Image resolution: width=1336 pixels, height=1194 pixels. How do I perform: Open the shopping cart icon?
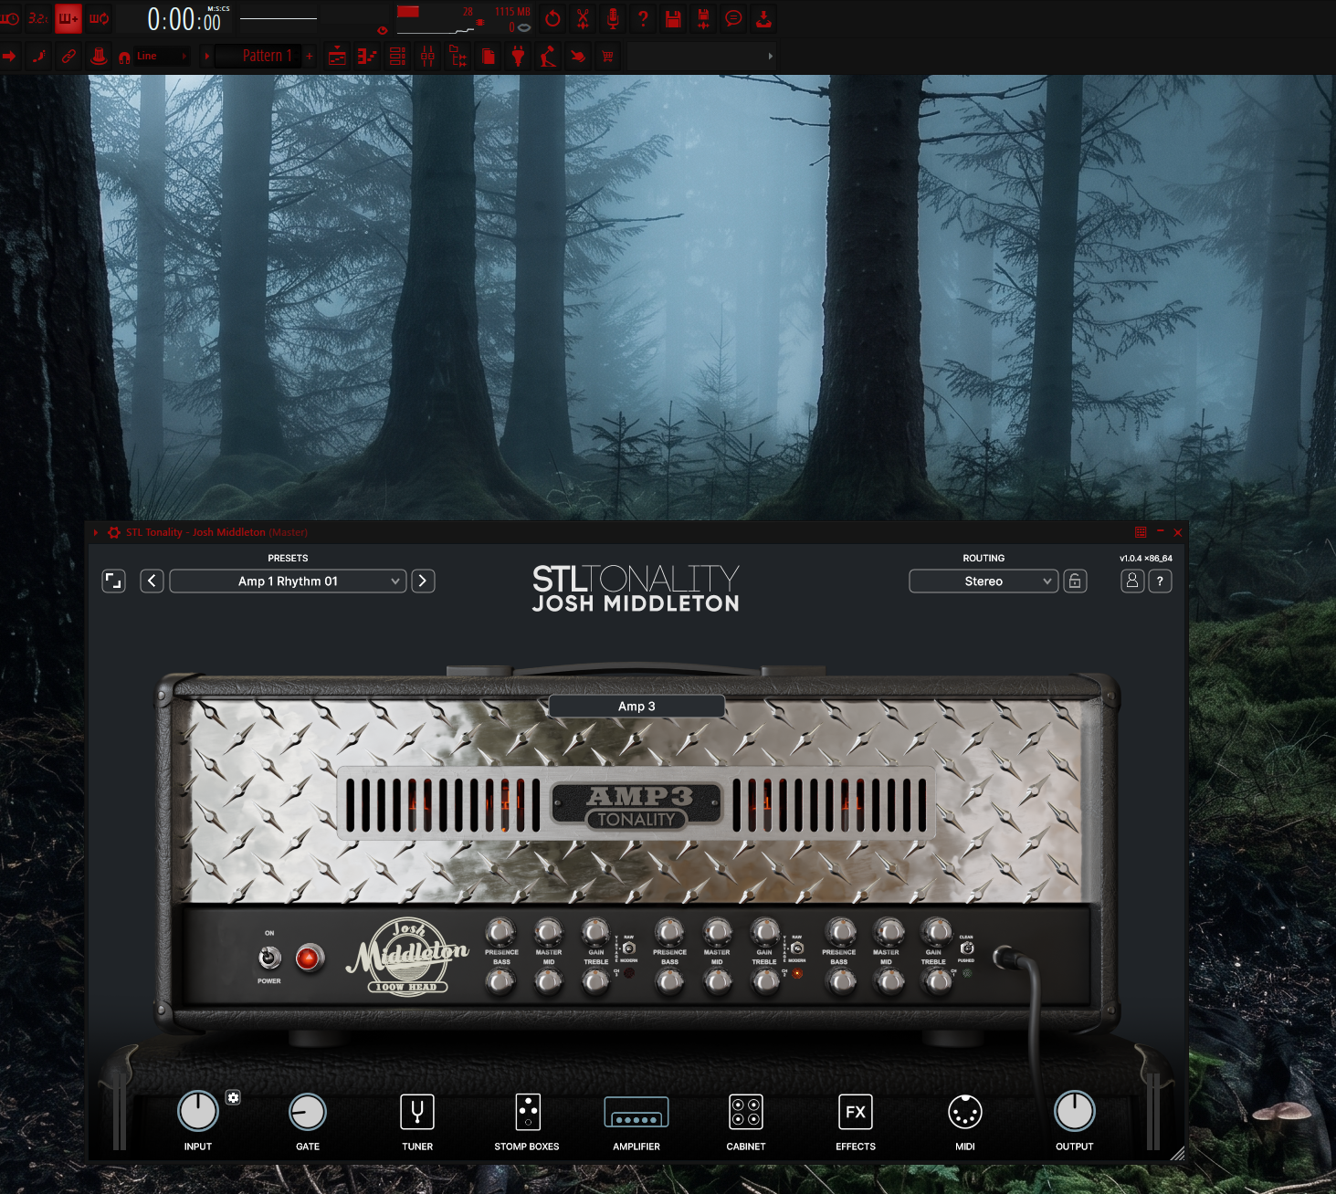click(607, 57)
